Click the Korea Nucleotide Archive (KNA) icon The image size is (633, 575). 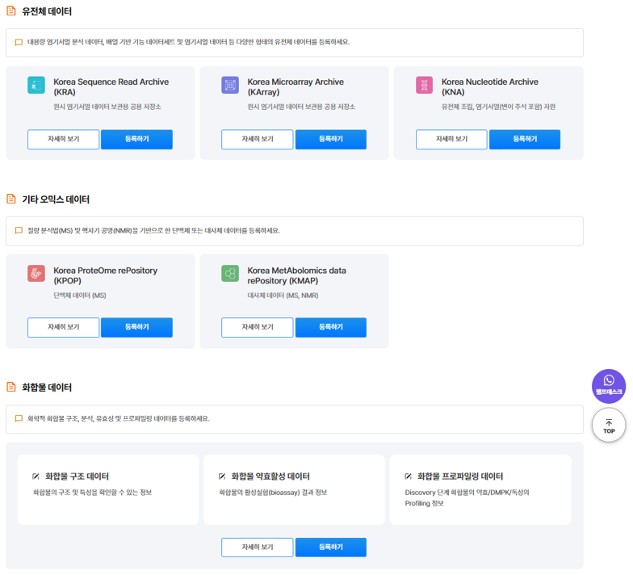pos(425,86)
